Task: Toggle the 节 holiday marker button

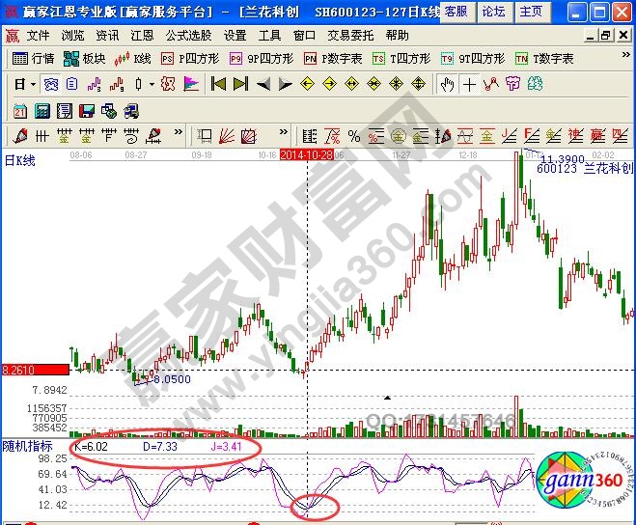Action: pyautogui.click(x=512, y=84)
